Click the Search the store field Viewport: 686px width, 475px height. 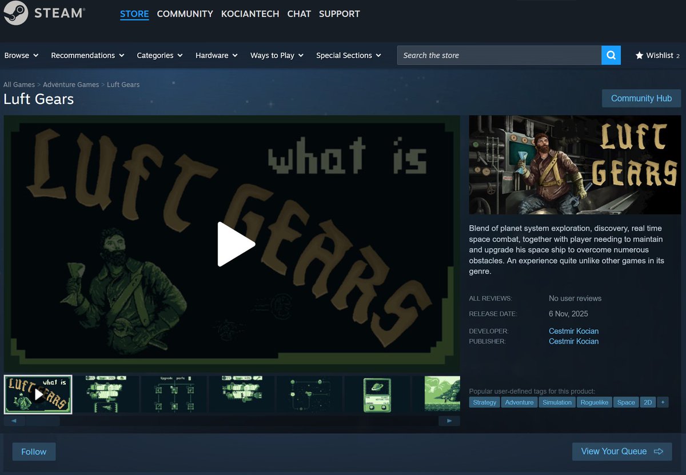coord(499,55)
